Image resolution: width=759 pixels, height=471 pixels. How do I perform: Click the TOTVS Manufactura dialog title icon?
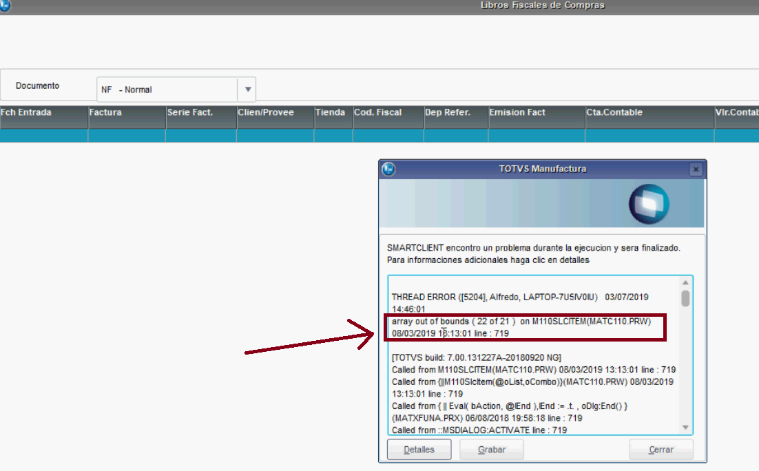click(388, 169)
